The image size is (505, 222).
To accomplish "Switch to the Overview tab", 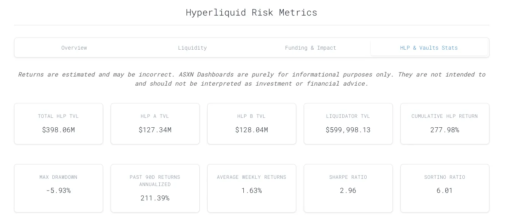I will pos(74,48).
